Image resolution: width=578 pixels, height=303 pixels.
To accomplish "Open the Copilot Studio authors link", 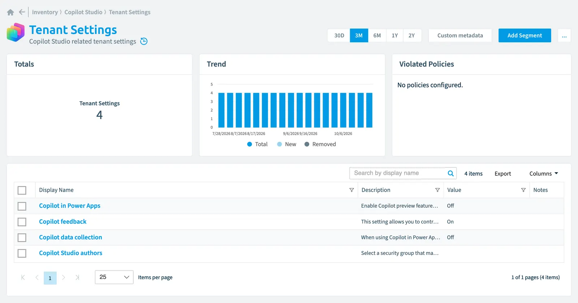I will [x=71, y=253].
